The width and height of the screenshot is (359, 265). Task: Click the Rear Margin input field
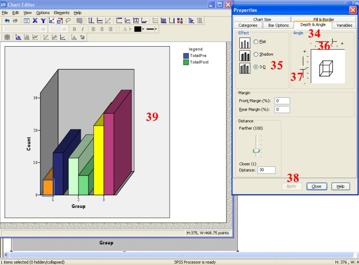[x=282, y=110]
